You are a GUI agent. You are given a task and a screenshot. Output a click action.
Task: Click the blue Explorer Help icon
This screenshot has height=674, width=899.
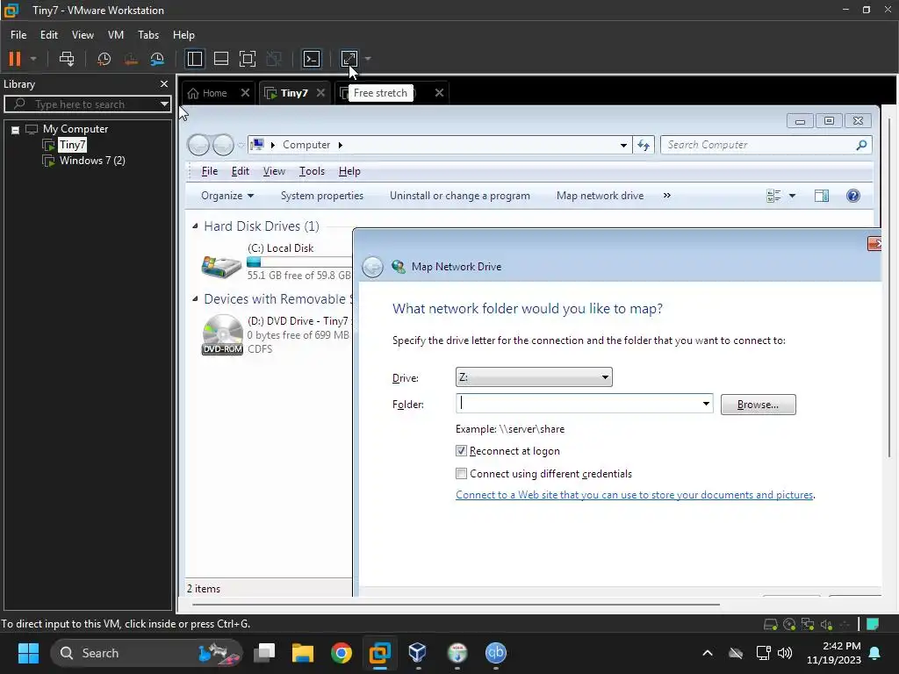point(853,196)
